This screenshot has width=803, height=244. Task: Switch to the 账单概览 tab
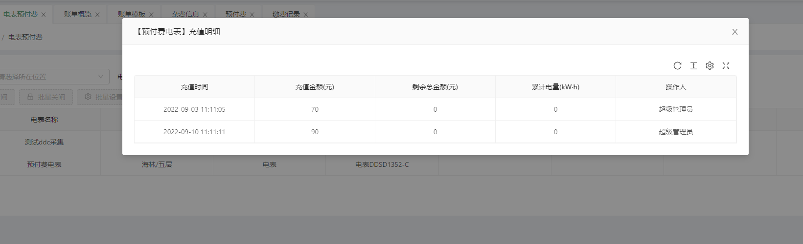pyautogui.click(x=78, y=15)
